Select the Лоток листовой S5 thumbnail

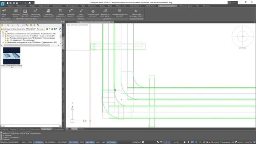tap(12, 56)
